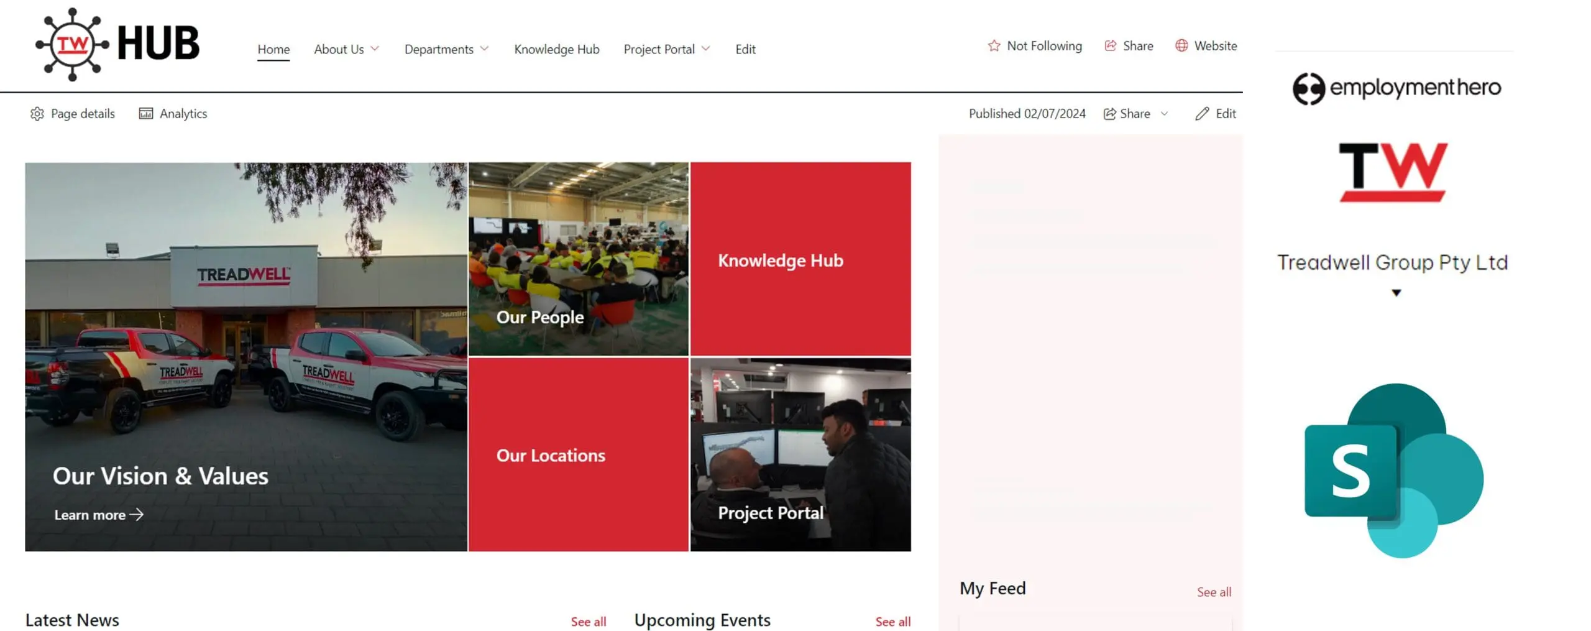Open the Analytics chart icon
The image size is (1591, 631).
click(146, 114)
